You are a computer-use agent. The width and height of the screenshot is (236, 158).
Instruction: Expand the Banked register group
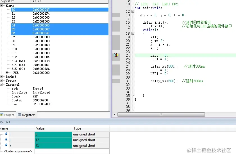pyautogui.click(x=1, y=77)
